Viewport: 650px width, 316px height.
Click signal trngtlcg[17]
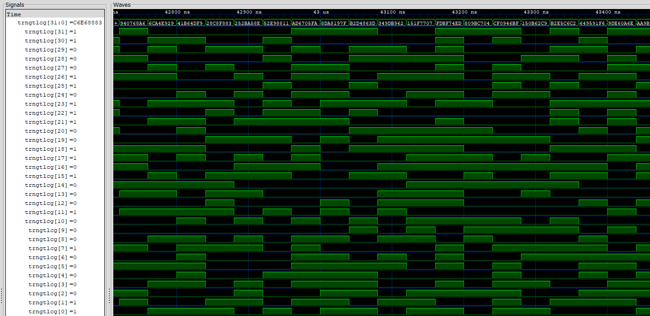pos(51,158)
